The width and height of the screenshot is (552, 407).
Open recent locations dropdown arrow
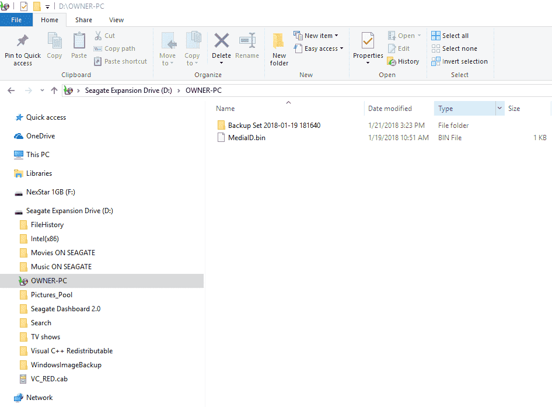42,91
